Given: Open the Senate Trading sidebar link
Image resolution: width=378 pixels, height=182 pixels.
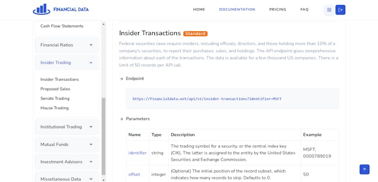Looking at the screenshot, I should [55, 99].
